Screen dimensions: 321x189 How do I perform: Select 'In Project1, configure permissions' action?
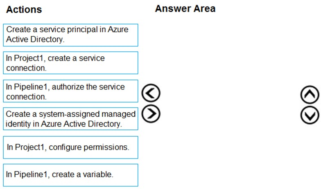pos(70,147)
